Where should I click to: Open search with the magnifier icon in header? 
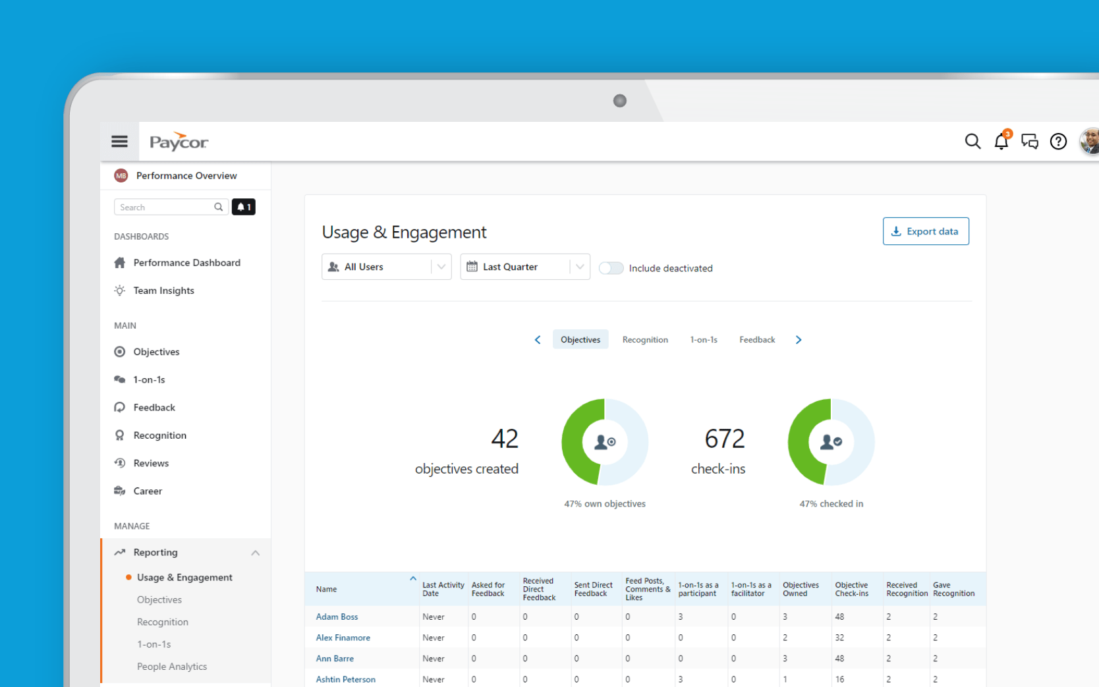coord(972,141)
